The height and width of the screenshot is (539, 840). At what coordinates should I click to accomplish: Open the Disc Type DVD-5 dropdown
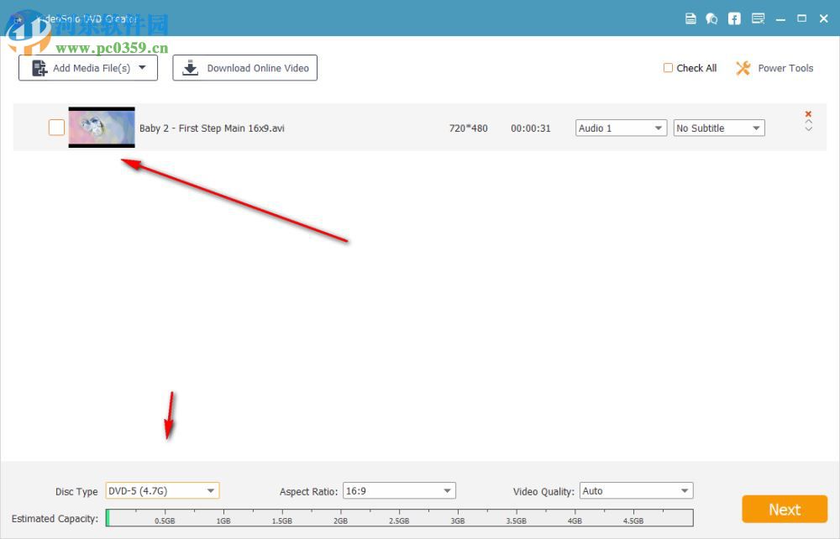(x=162, y=491)
